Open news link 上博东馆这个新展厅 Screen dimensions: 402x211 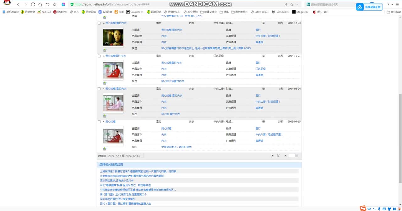pos(139,171)
